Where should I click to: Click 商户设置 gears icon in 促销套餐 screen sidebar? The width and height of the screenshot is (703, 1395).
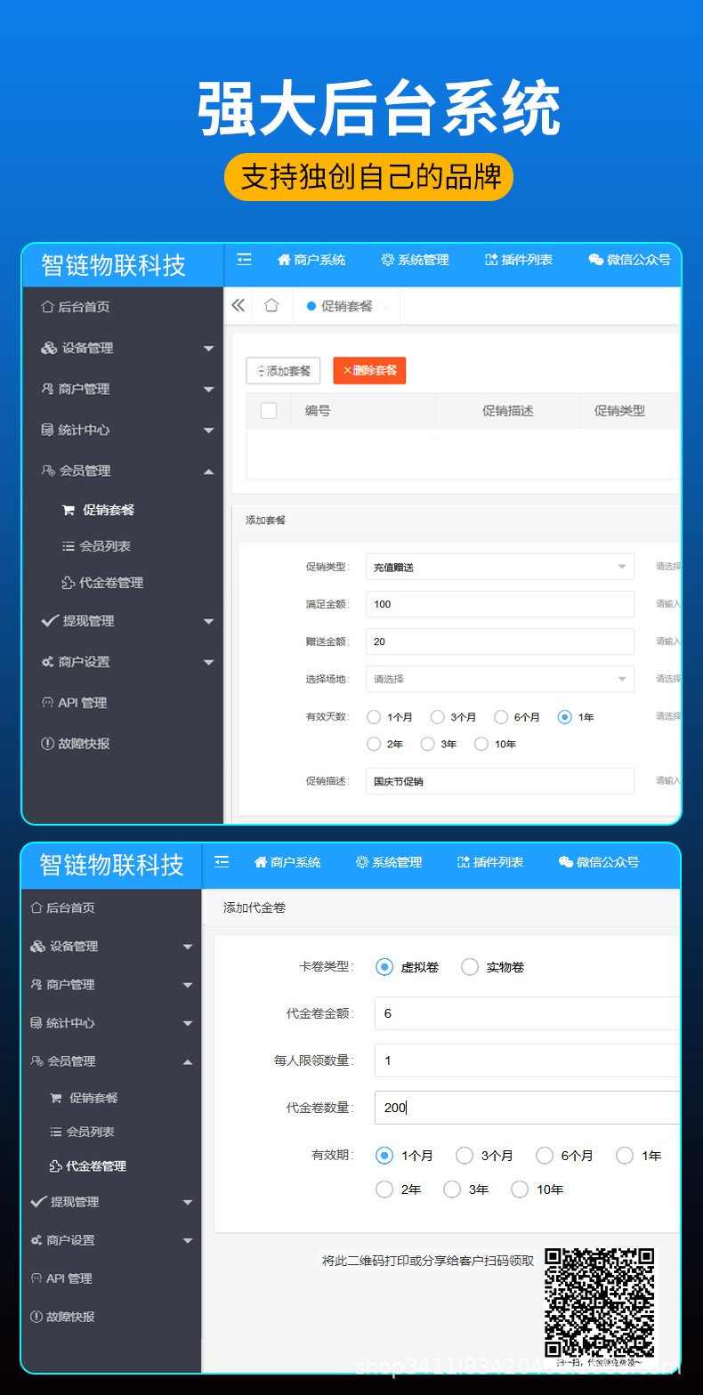(x=47, y=662)
